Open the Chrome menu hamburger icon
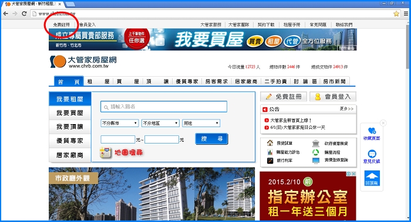The height and width of the screenshot is (222, 411). point(406,13)
